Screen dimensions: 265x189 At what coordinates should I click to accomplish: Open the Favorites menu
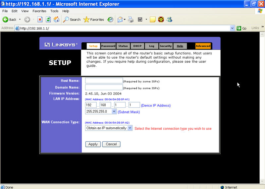tap(39, 11)
